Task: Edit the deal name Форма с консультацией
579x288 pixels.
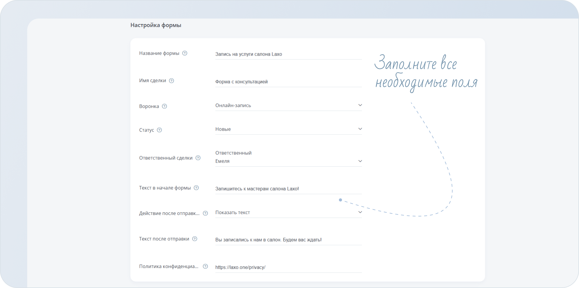Action: [x=288, y=82]
